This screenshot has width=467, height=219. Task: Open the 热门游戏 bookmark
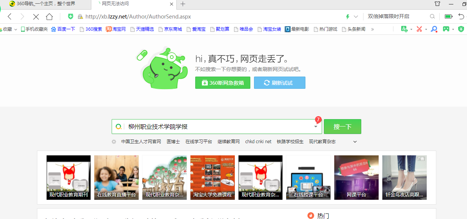[x=325, y=29]
